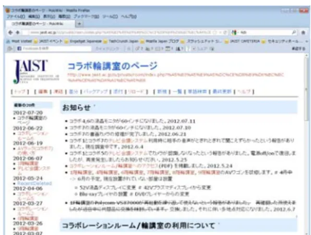Screen dimensions: 311x235
Task: Go back with the Firefox back arrow
Action: tap(10, 32)
